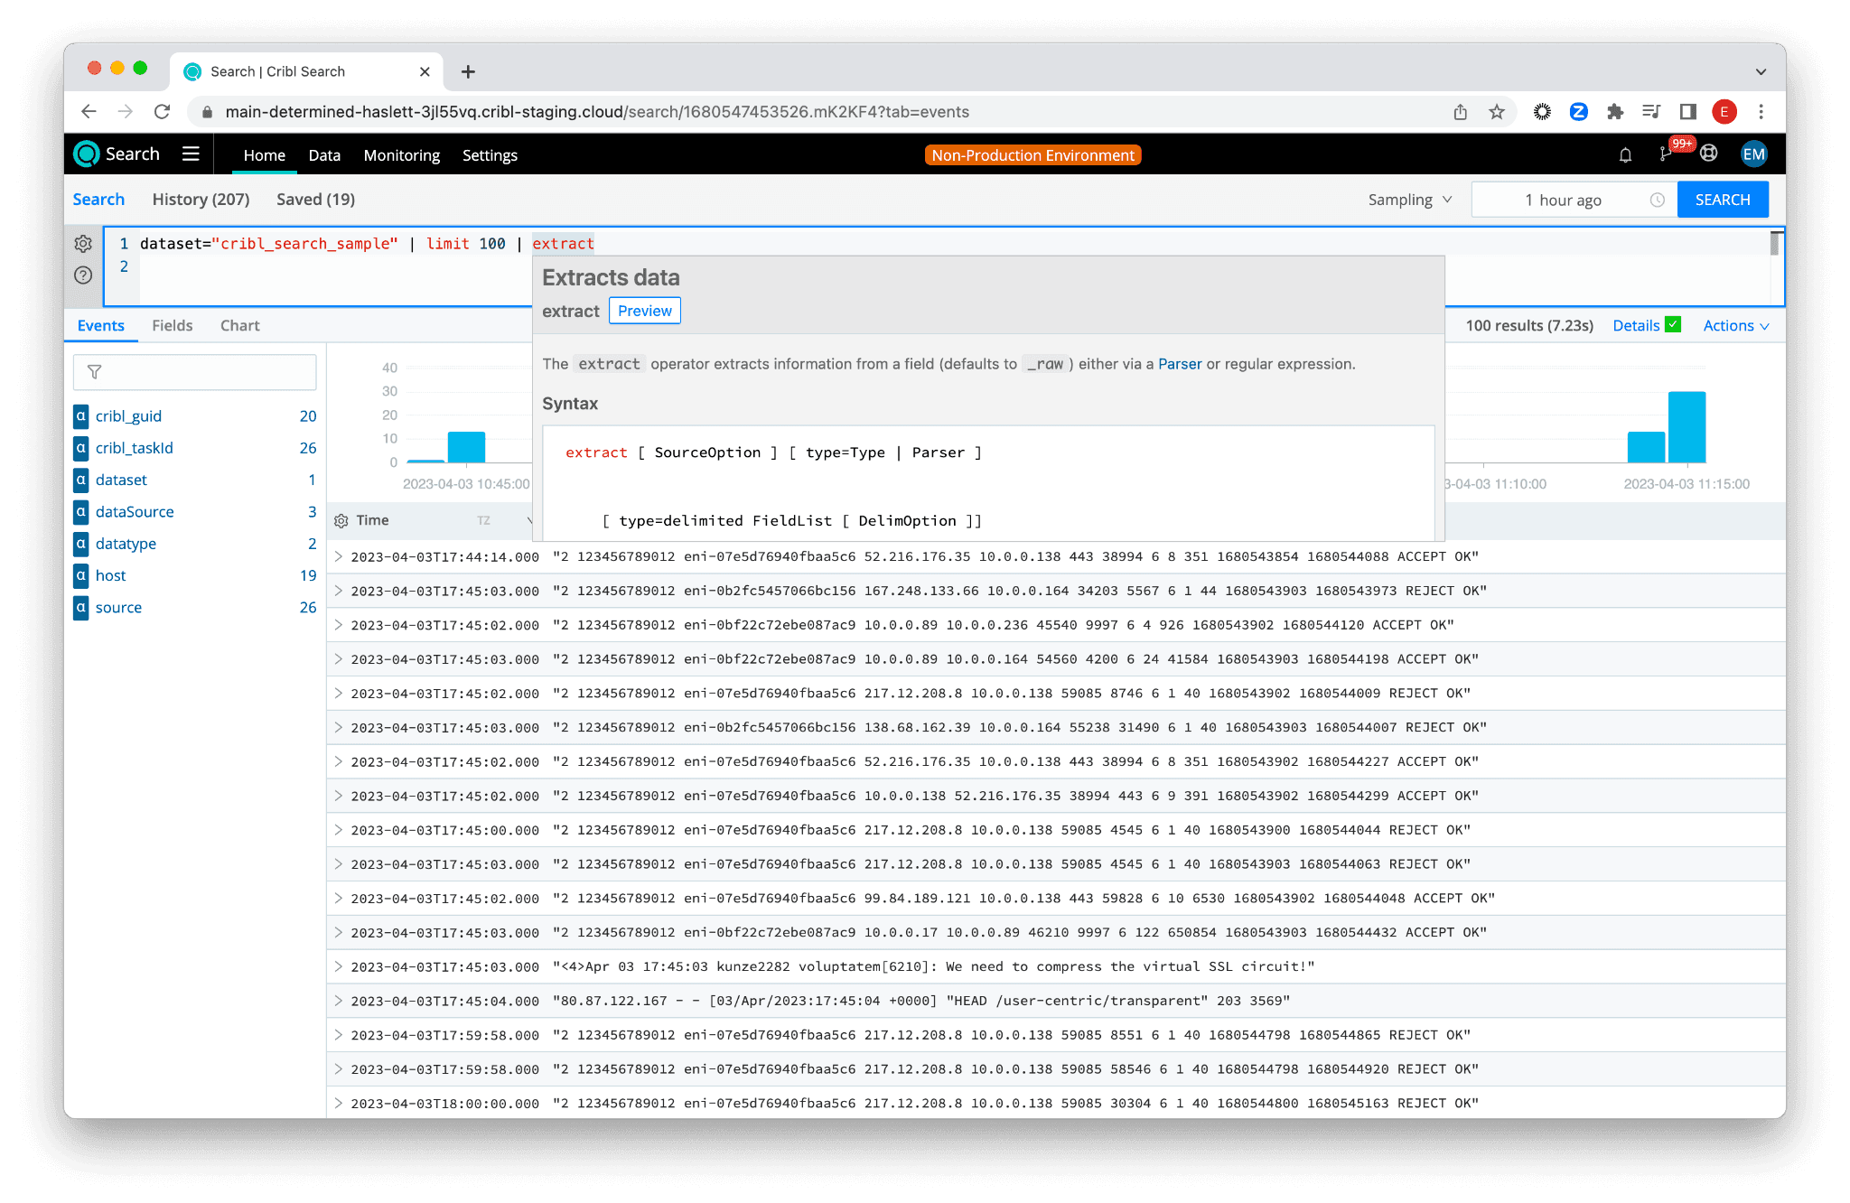This screenshot has height=1203, width=1850.
Task: Click the clock icon in time range
Action: 1657,200
